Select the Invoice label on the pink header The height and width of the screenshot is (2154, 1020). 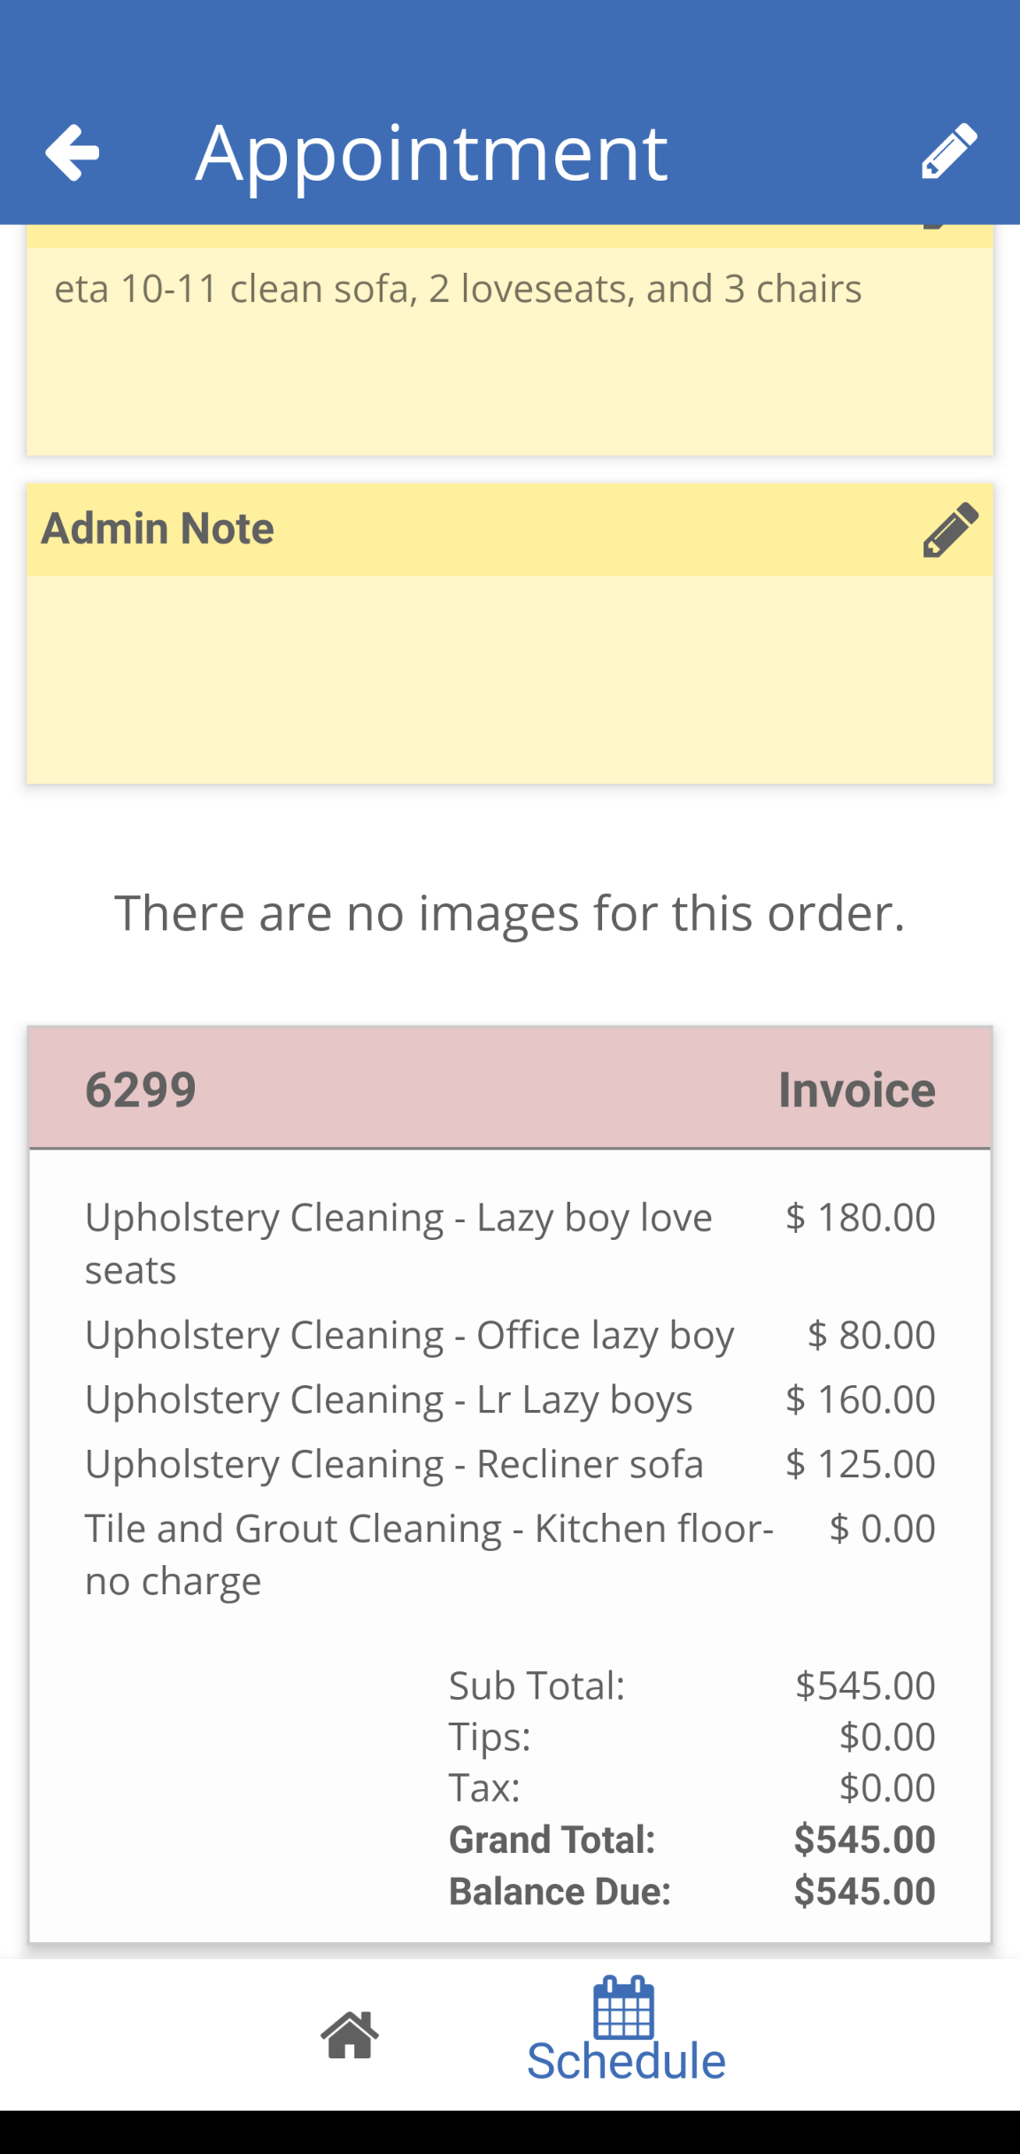click(855, 1089)
